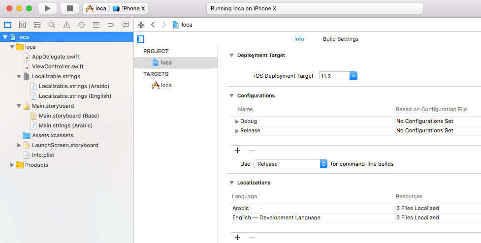This screenshot has height=243, width=481.
Task: Expand the Products folder
Action: click(12, 165)
